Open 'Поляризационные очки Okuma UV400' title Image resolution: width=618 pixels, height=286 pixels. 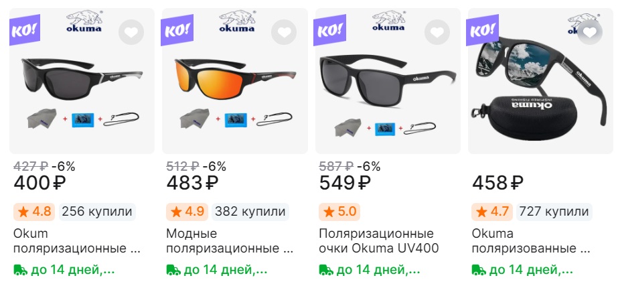point(379,241)
